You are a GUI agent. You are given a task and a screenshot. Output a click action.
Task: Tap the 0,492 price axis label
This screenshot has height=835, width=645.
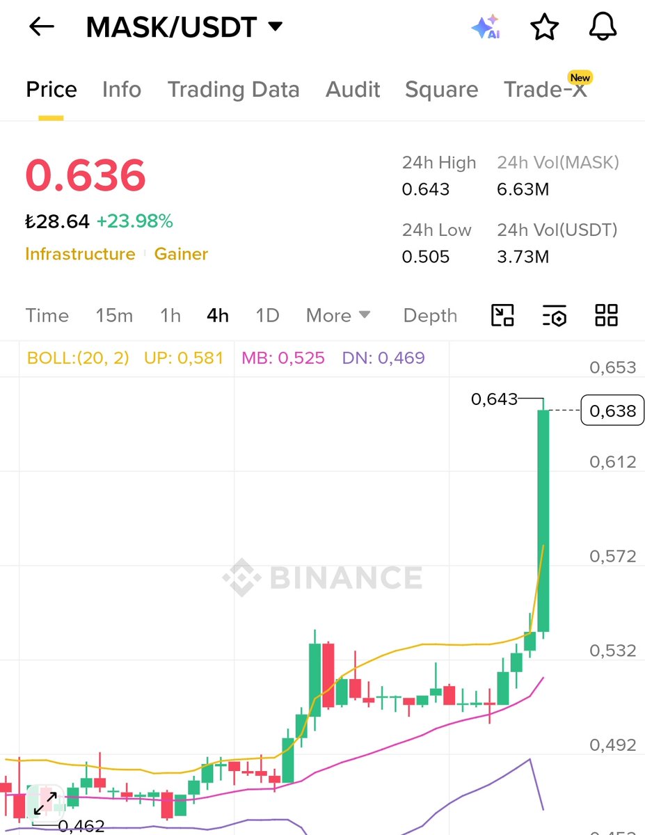pos(612,745)
